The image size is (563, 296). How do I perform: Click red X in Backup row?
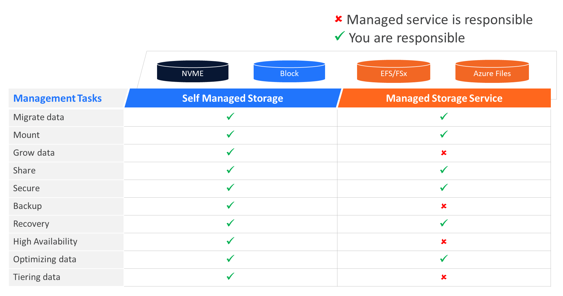coord(444,206)
